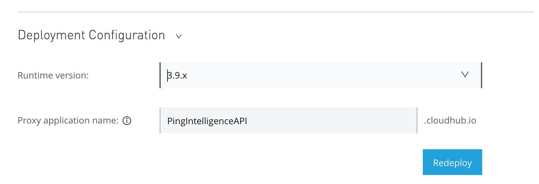The height and width of the screenshot is (184, 539).
Task: Select the 3.9.x runtime version value
Action: tap(178, 75)
